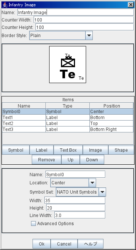The image size is (136, 250).
Task: Click the Counter Width input field
Action: pyautogui.click(x=84, y=20)
